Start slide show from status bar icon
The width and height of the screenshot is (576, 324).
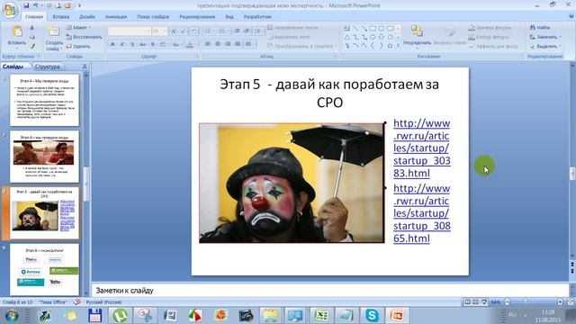pyautogui.click(x=484, y=301)
